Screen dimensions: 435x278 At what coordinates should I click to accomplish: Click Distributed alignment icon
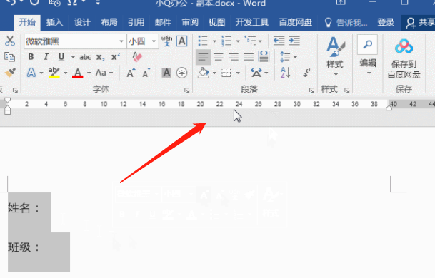point(264,57)
